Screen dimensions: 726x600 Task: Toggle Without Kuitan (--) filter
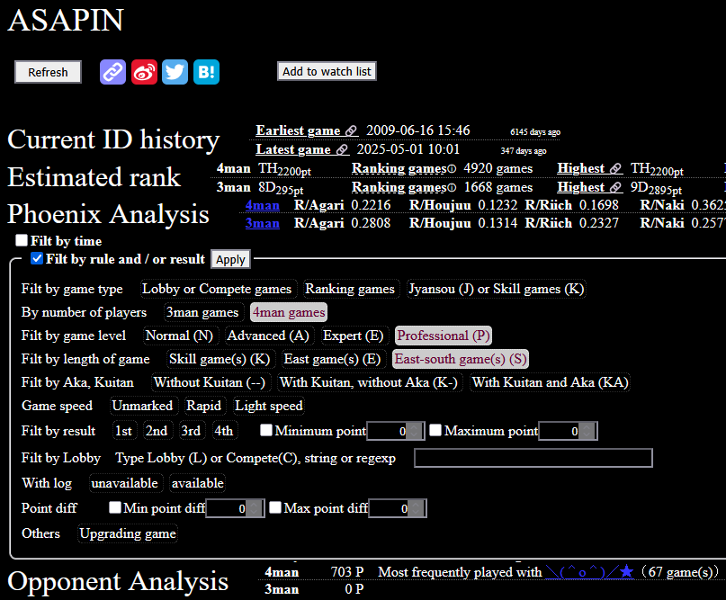210,382
